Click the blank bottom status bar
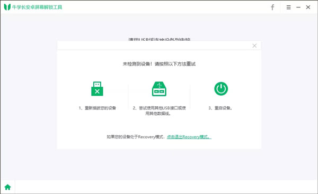This screenshot has width=318, height=194. click(x=166, y=187)
